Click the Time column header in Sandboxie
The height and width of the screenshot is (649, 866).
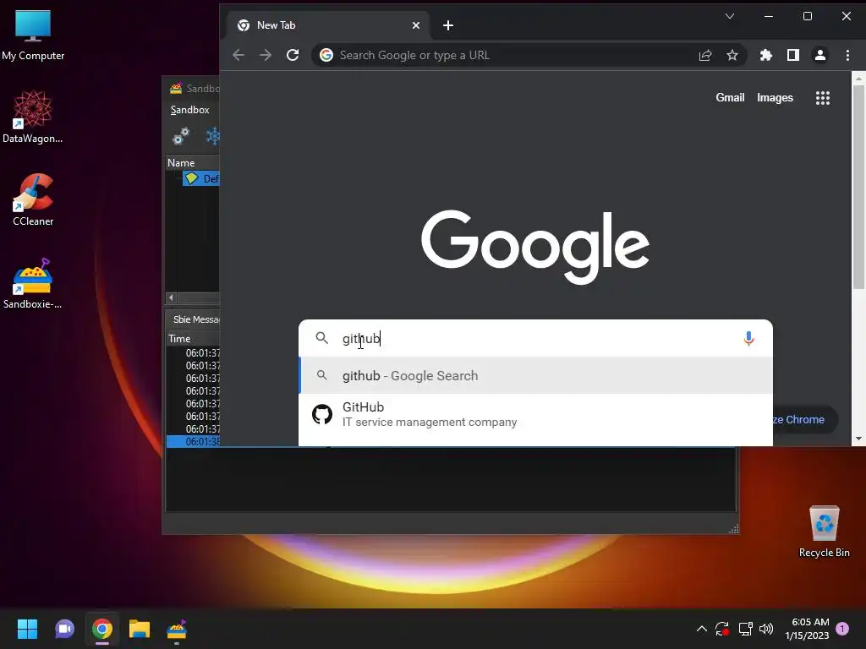[194, 339]
